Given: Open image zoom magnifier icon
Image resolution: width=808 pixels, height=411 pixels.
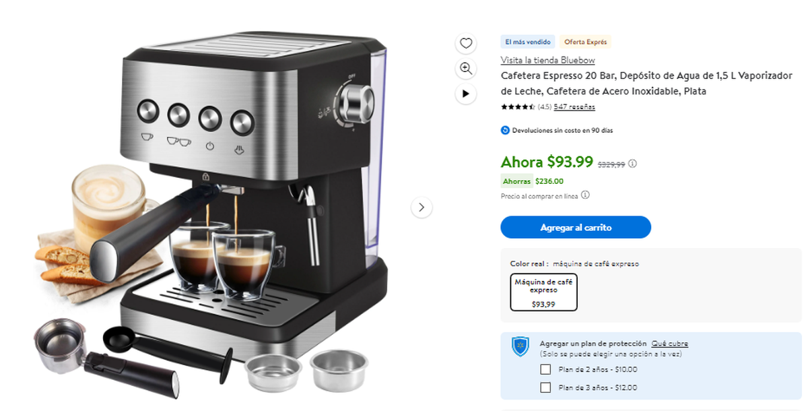Looking at the screenshot, I should pos(465,68).
